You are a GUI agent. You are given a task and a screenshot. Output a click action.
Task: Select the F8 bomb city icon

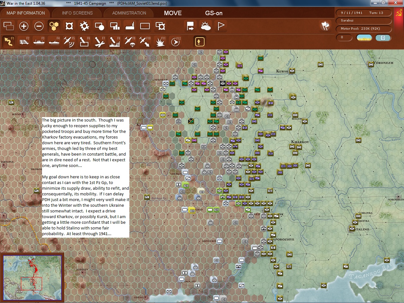click(115, 41)
